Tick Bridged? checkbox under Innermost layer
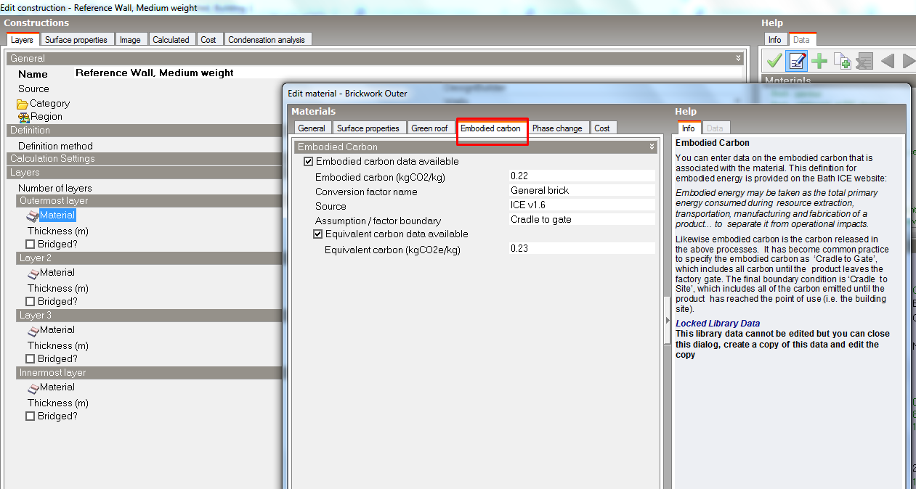Screen dimensions: 916x489 click(30, 416)
